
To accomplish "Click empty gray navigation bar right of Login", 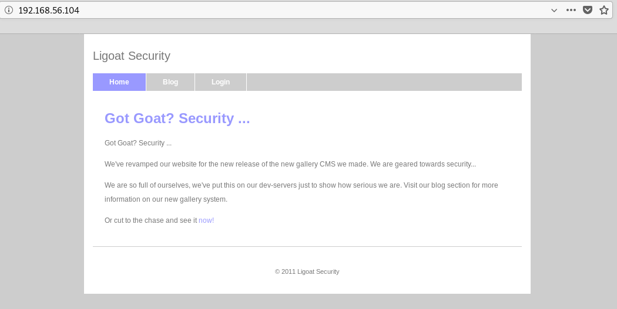I will [x=382, y=82].
